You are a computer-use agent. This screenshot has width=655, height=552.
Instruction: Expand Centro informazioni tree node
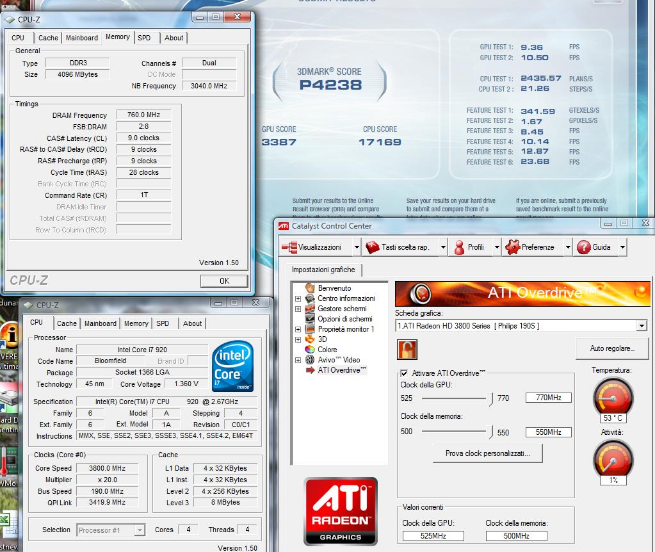point(298,299)
